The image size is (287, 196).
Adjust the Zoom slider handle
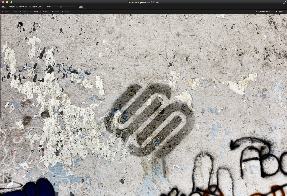pos(61,7)
